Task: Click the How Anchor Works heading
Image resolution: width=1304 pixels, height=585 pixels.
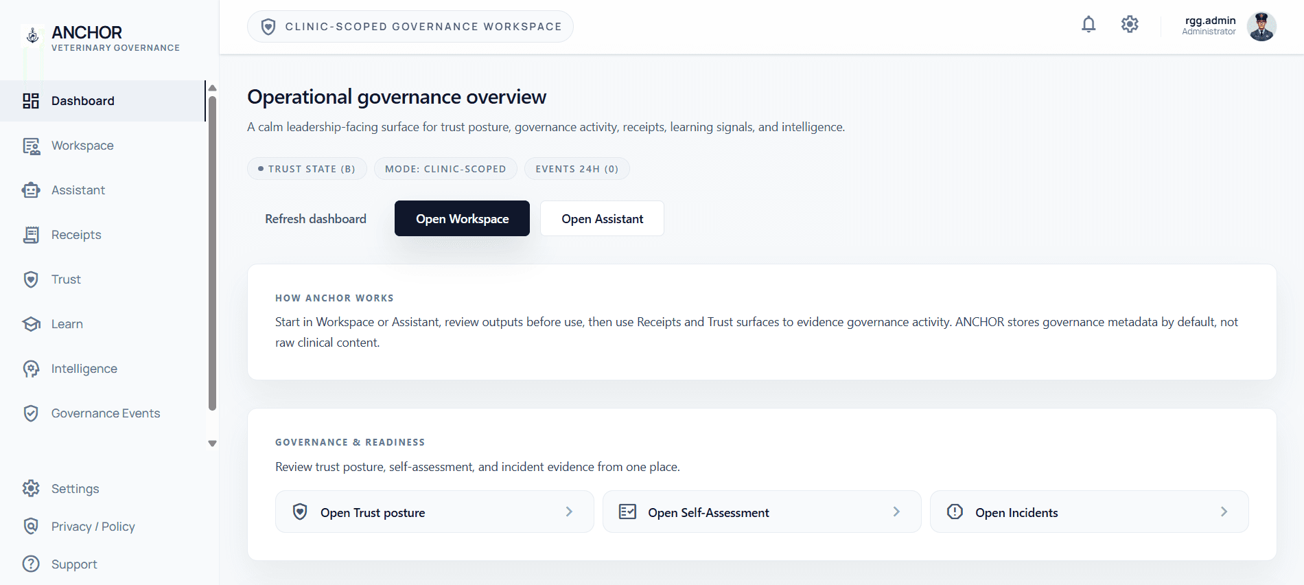Action: [x=334, y=298]
